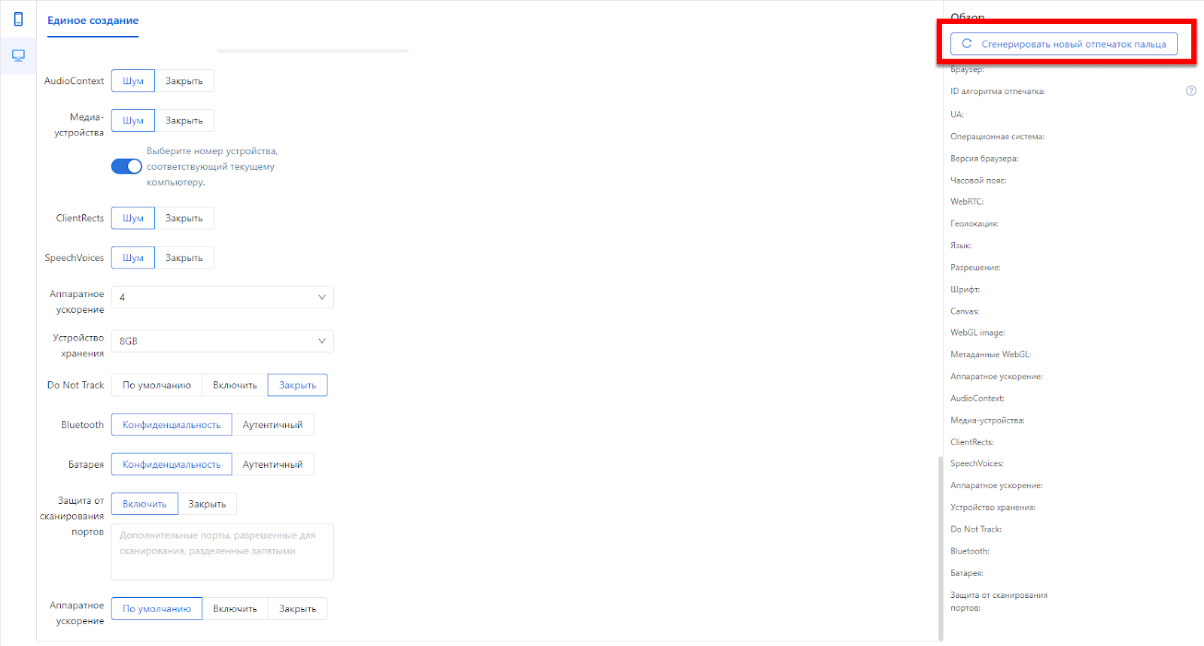Choose Закрыть for Медиа-устройства
Screen dimensions: 1204x646
(x=184, y=120)
